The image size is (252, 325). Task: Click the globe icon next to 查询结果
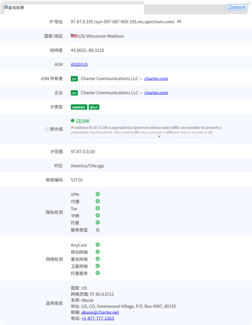6,7
